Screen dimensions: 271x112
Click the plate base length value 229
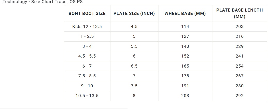point(239,46)
